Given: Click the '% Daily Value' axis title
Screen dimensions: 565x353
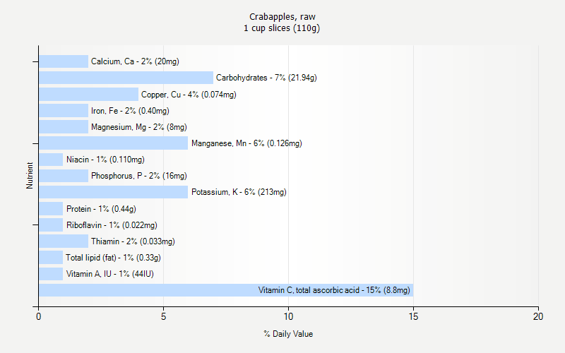Looking at the screenshot, I should pyautogui.click(x=288, y=334).
